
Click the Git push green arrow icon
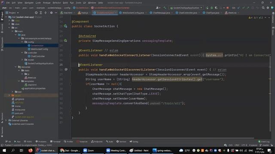click(x=248, y=8)
